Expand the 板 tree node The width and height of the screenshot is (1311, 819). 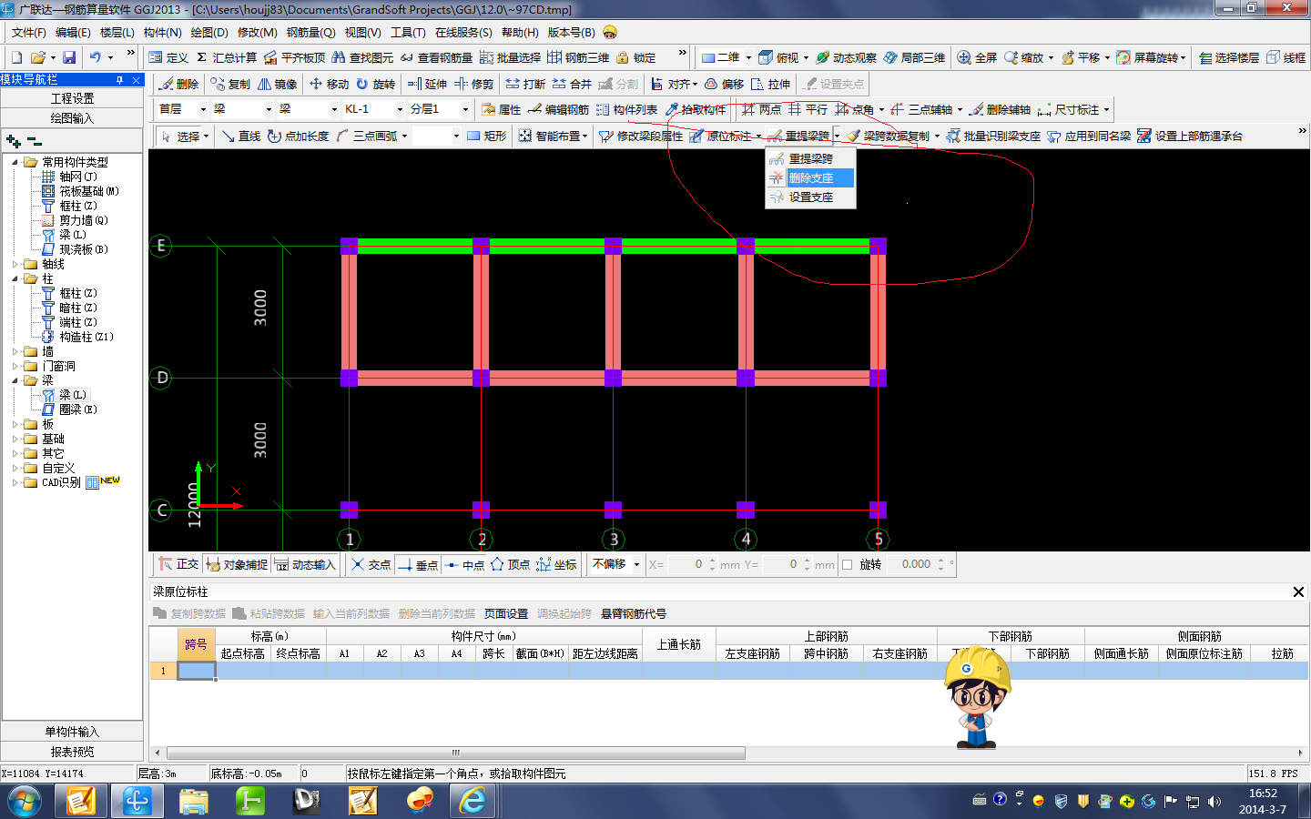pyautogui.click(x=15, y=424)
